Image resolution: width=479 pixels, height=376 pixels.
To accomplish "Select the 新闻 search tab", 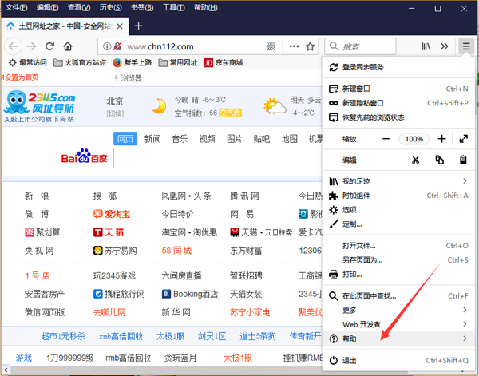I will pyautogui.click(x=152, y=139).
